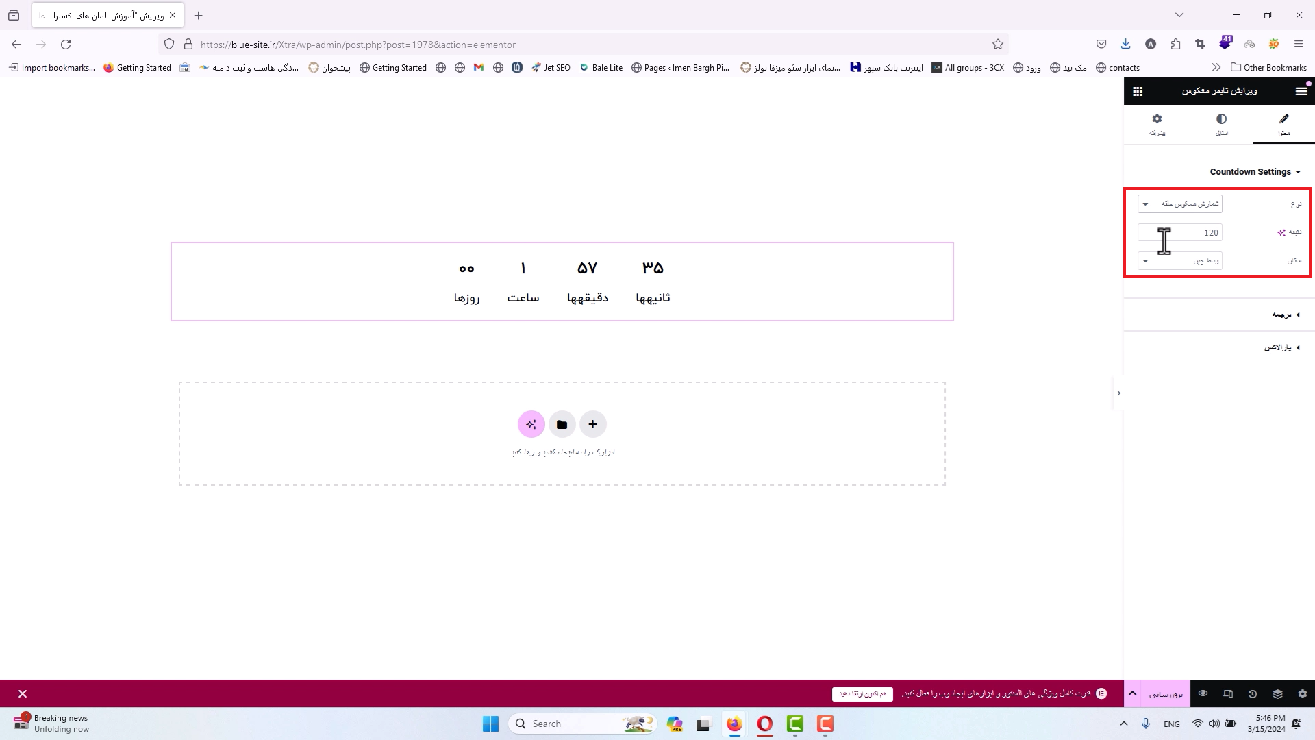Dismiss the upgrade promotion banner
Image resolution: width=1315 pixels, height=740 pixels.
[x=23, y=694]
